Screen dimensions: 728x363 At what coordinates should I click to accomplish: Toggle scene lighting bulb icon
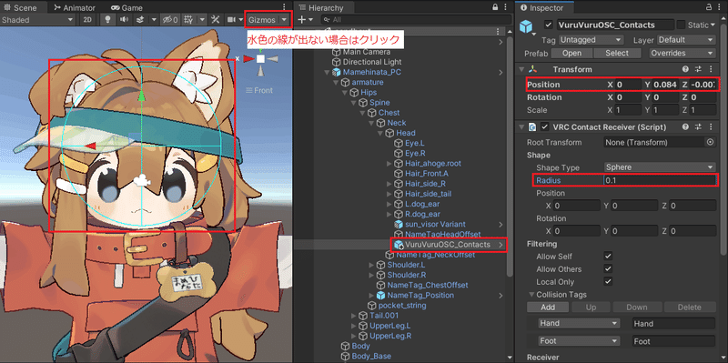[108, 19]
